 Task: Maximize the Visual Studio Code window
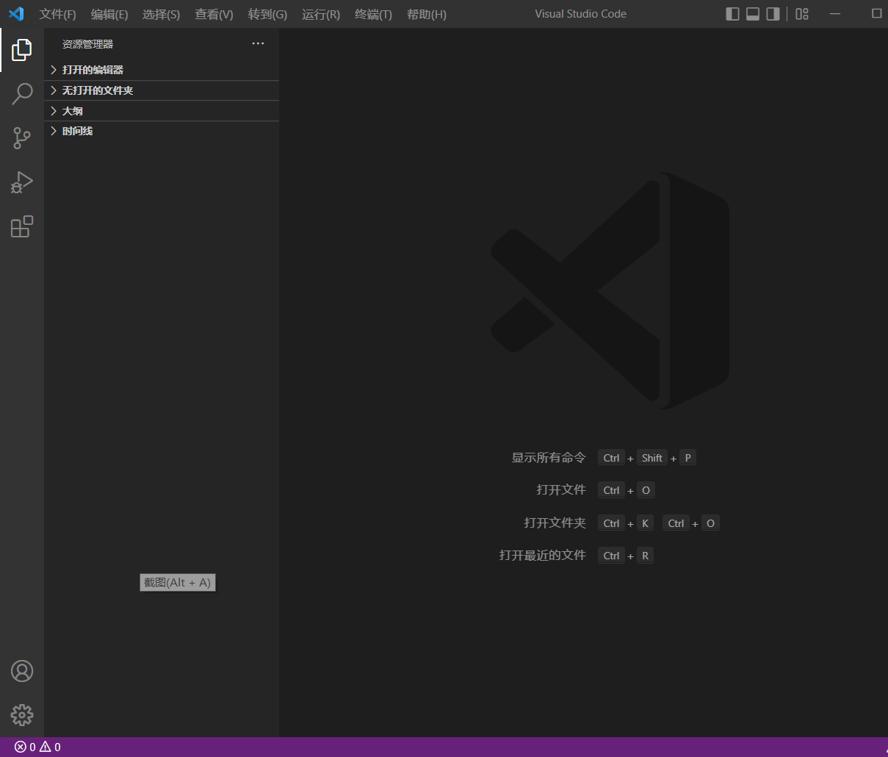[876, 14]
